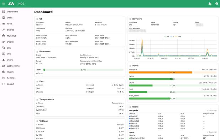The image size is (220, 140).
Task: Grab the Temperature card drag handle
Action: [x=37, y=99]
